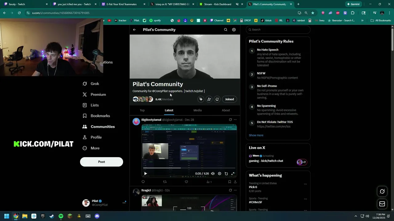
Task: Invite members with the add-person icon
Action: (209, 99)
